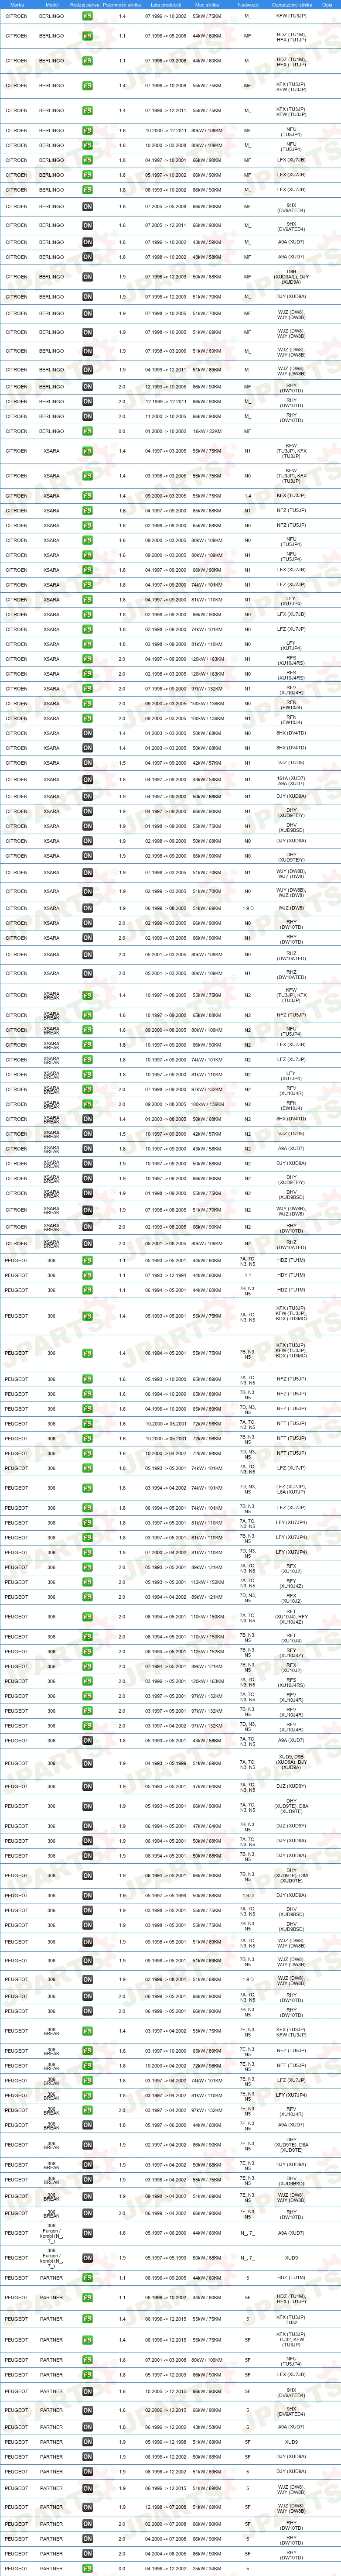
Task: Click petrol icon in Berlingo 1.8 04.1997–10.2001 row
Action: pyautogui.click(x=87, y=160)
